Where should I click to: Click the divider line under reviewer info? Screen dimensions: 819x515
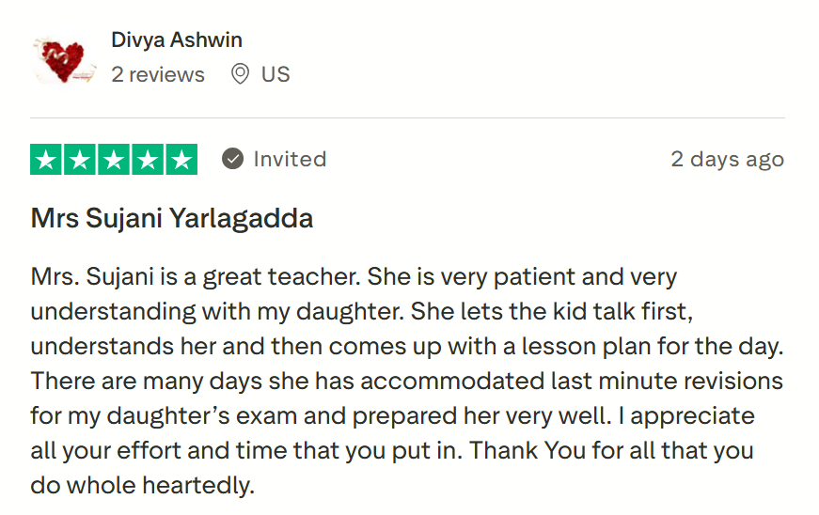pos(407,118)
